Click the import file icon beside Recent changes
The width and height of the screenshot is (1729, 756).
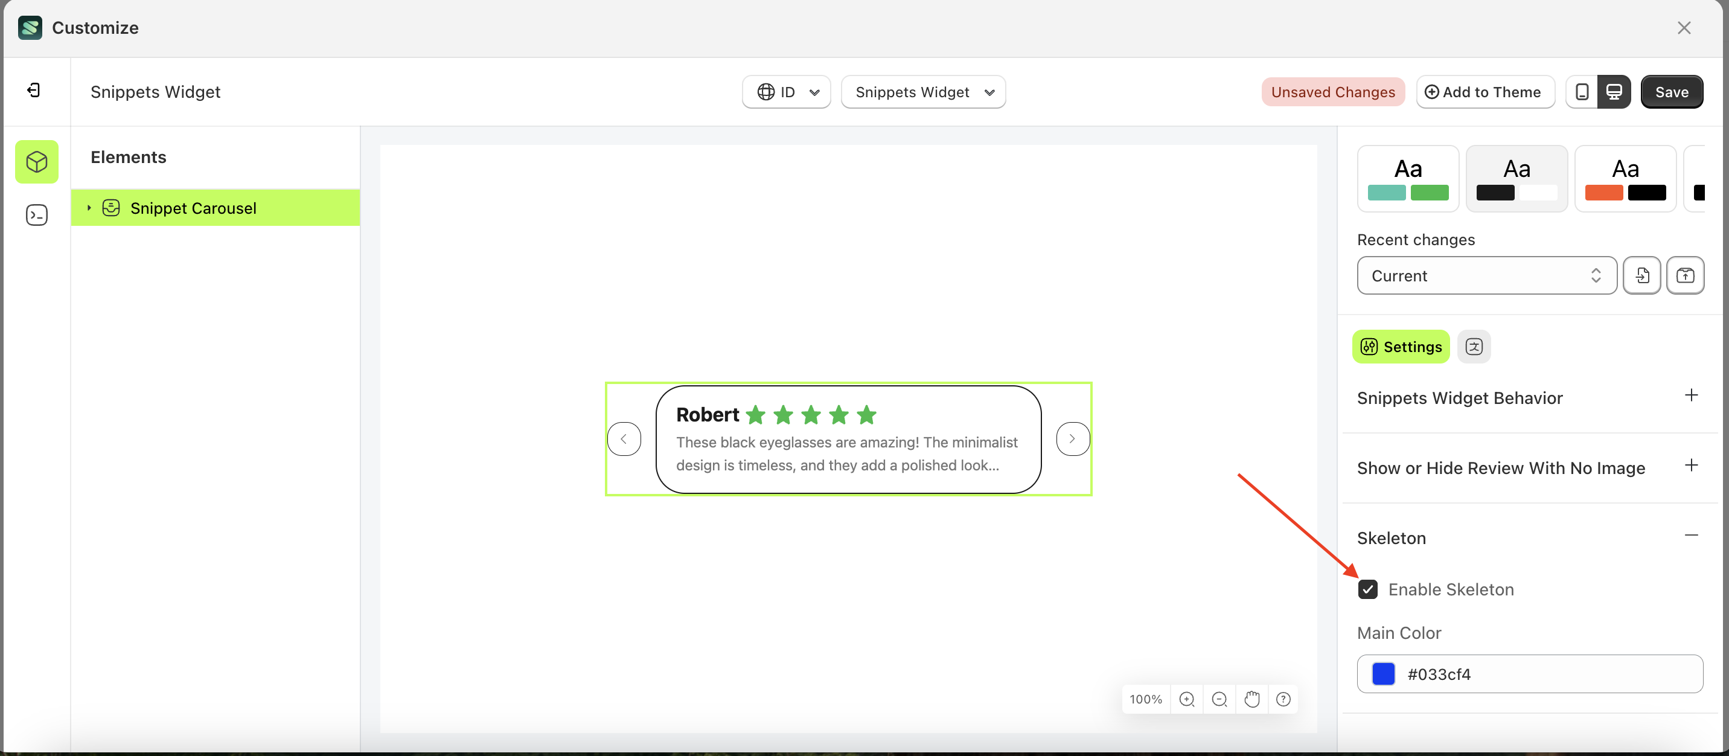pyautogui.click(x=1641, y=275)
